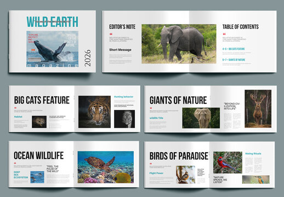Click the 'Mating Rituals' subheading
Image resolution: width=284 pixels, height=197 pixels.
coord(253,154)
